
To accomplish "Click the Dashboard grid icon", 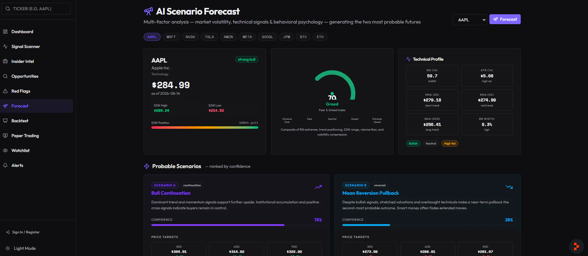I will (x=5, y=32).
